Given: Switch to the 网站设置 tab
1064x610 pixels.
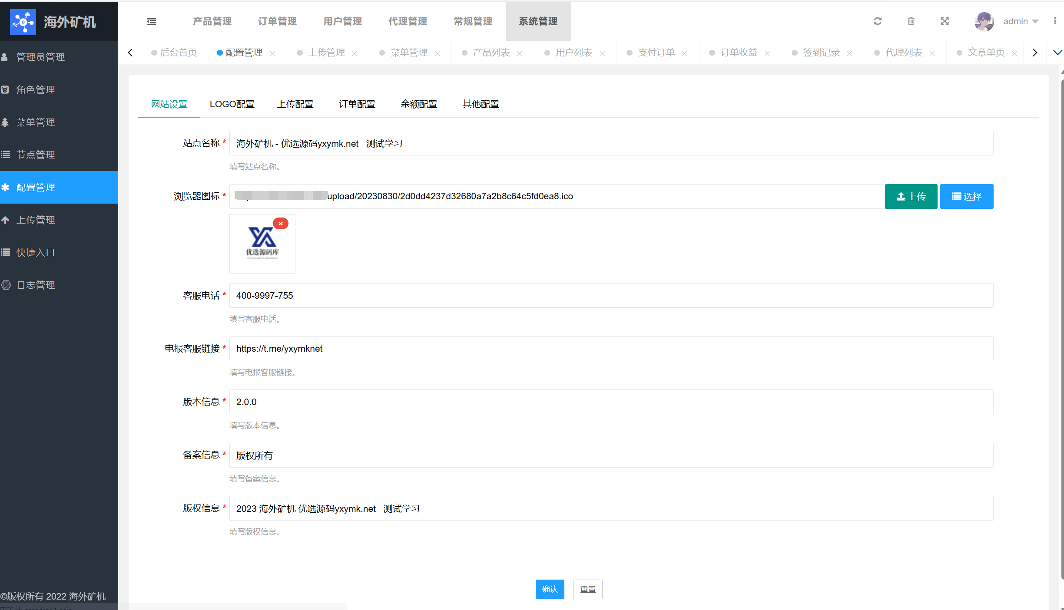Looking at the screenshot, I should click(169, 104).
